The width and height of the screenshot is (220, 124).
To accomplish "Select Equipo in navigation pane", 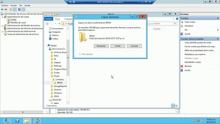I will 54,45.
